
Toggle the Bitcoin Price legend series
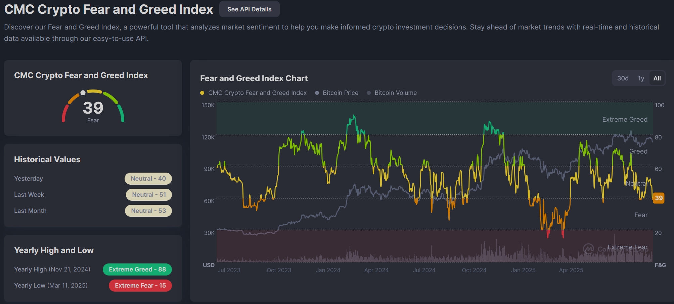[x=336, y=93]
